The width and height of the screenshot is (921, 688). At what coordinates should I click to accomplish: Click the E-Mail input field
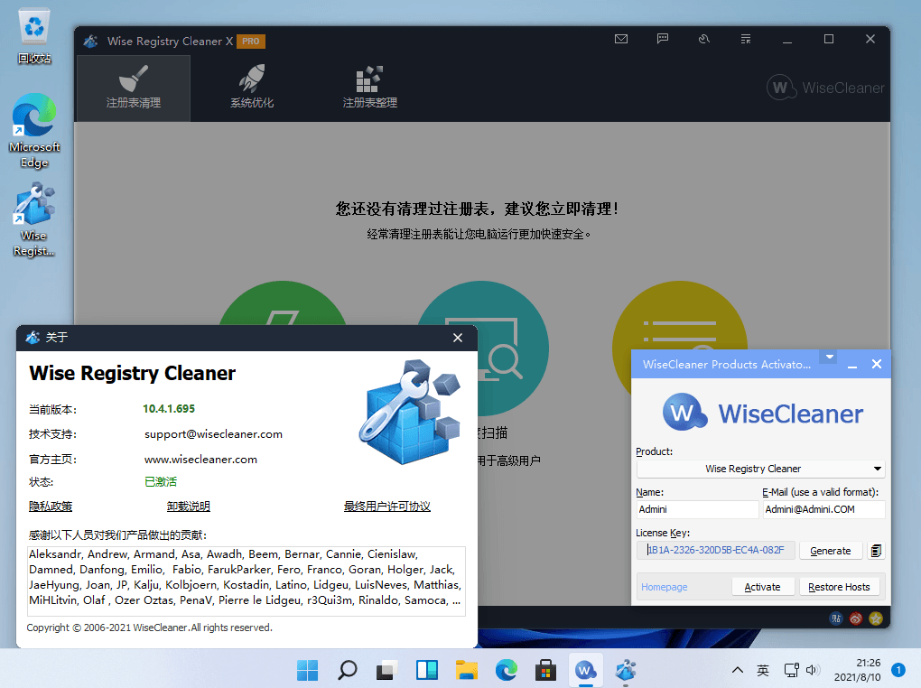pyautogui.click(x=823, y=509)
